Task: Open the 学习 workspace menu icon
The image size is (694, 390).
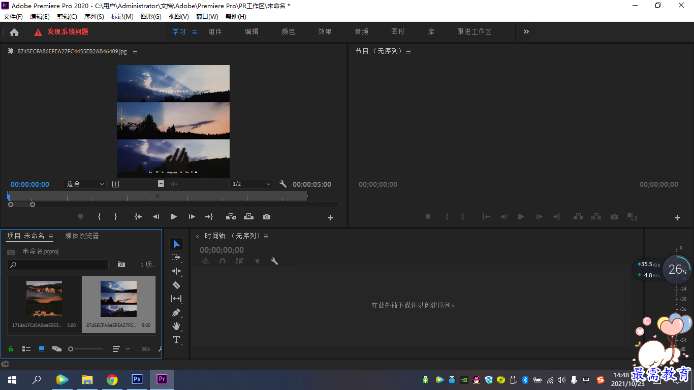Action: [195, 32]
